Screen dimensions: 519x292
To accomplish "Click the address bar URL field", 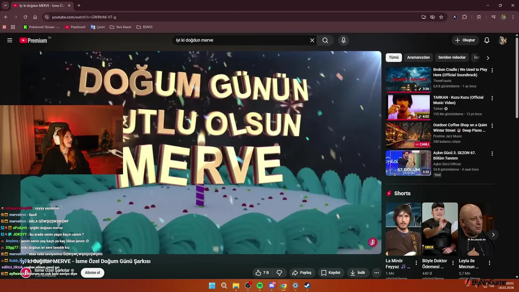I will point(231,17).
